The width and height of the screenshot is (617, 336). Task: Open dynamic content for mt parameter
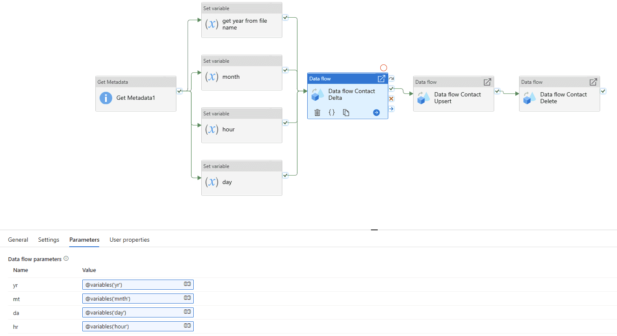click(187, 298)
